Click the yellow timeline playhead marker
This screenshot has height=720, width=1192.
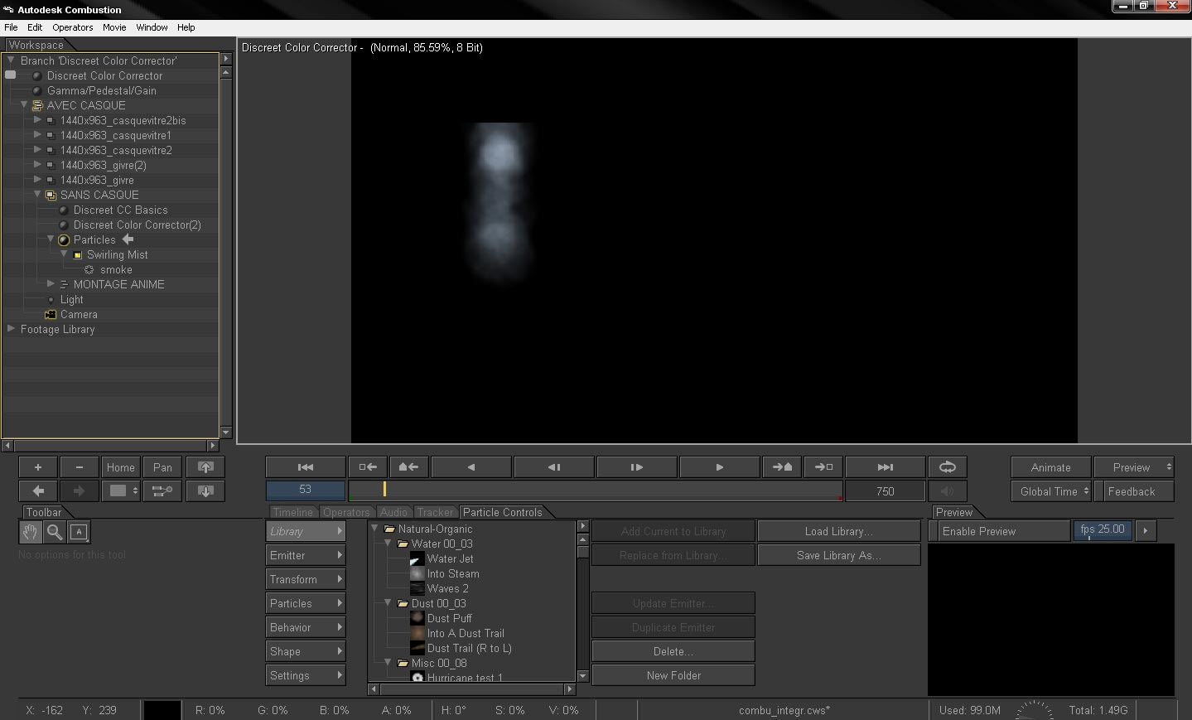384,489
